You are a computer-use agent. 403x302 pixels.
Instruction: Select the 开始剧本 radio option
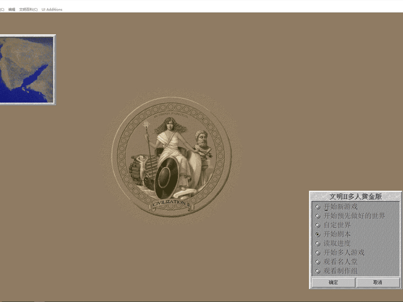[318, 234]
